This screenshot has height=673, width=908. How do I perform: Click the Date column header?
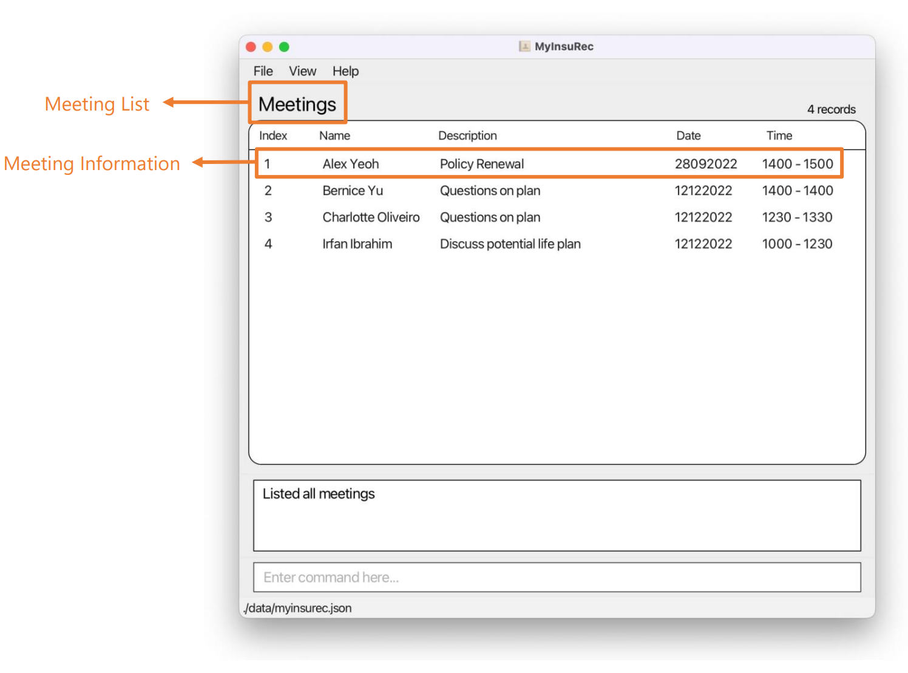[x=688, y=135]
